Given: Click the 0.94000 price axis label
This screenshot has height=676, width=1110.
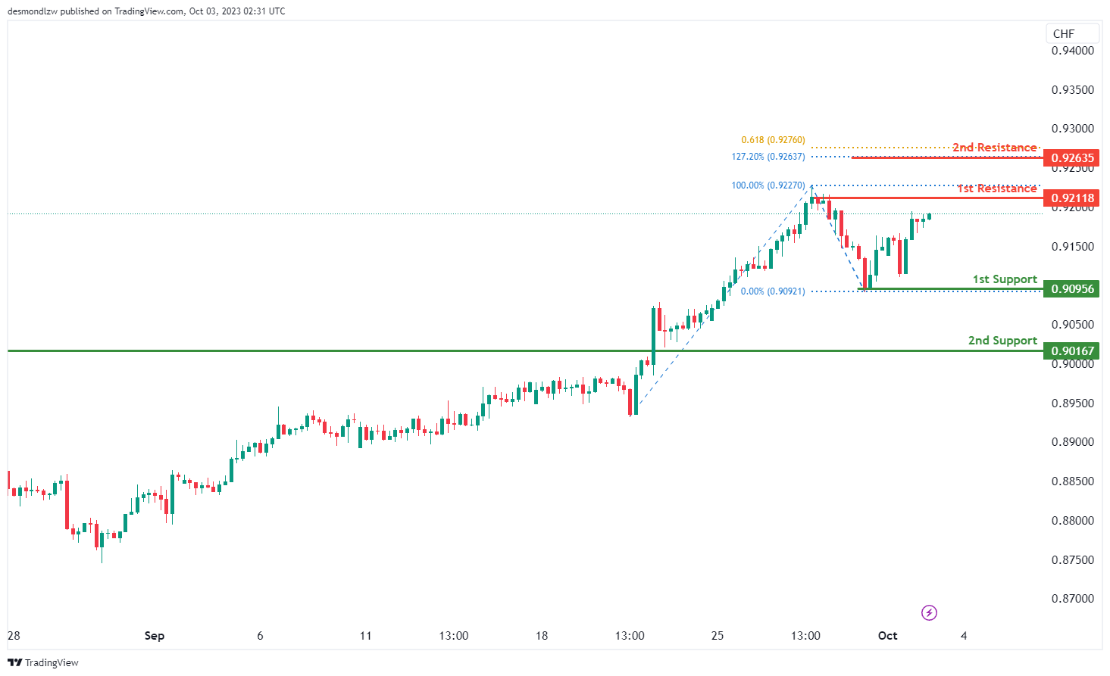Looking at the screenshot, I should point(1073,51).
